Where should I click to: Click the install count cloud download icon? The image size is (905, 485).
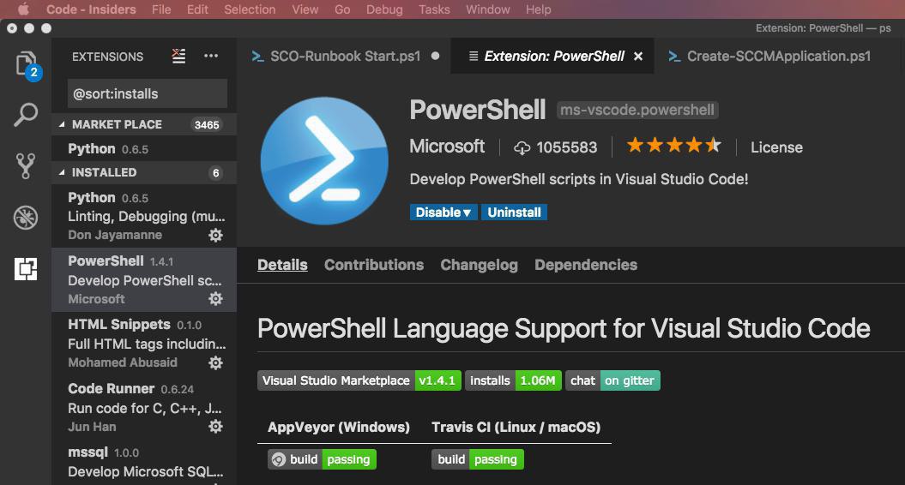(522, 148)
